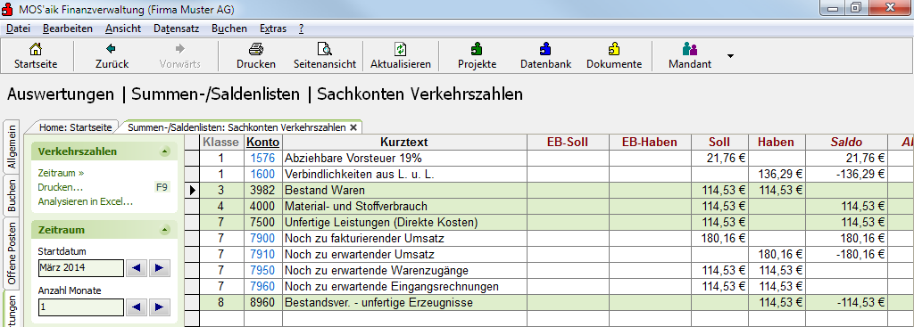This screenshot has width=914, height=327.
Task: Open account 1576 link
Action: pyautogui.click(x=263, y=158)
